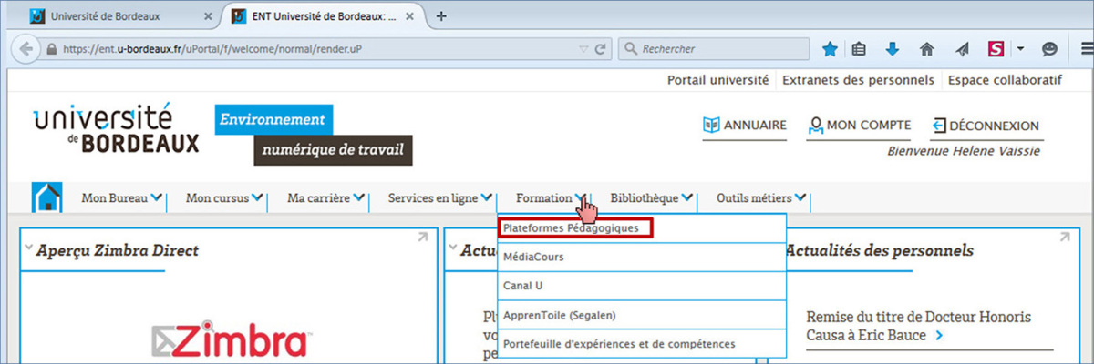Click the DÉCONNEXION logout button
The height and width of the screenshot is (364, 1094).
[x=985, y=126]
